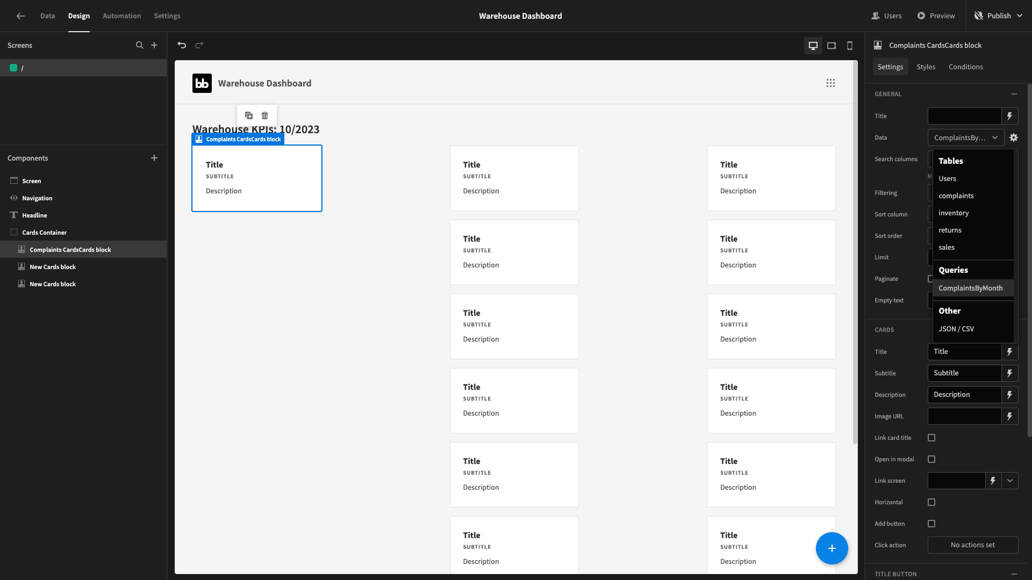Open bindings for Cards Title field

click(x=1010, y=352)
